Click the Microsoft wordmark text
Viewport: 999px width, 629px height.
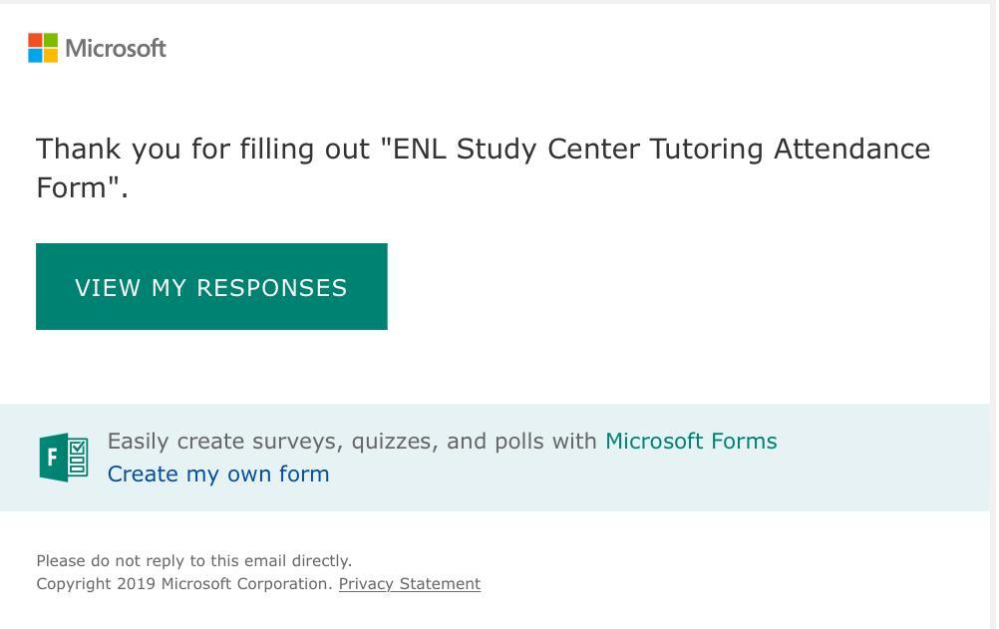point(116,48)
